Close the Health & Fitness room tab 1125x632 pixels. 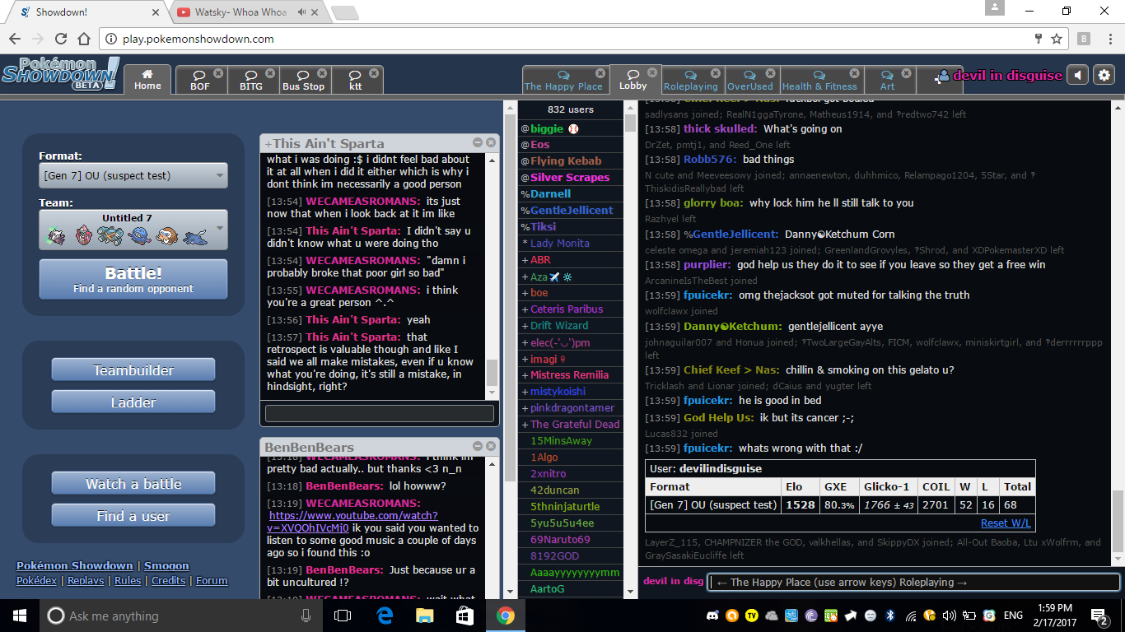[x=855, y=73]
